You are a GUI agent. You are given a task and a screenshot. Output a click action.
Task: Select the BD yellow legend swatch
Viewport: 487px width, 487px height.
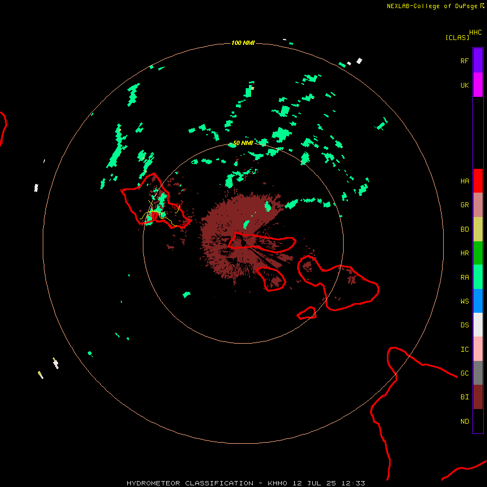(x=478, y=229)
